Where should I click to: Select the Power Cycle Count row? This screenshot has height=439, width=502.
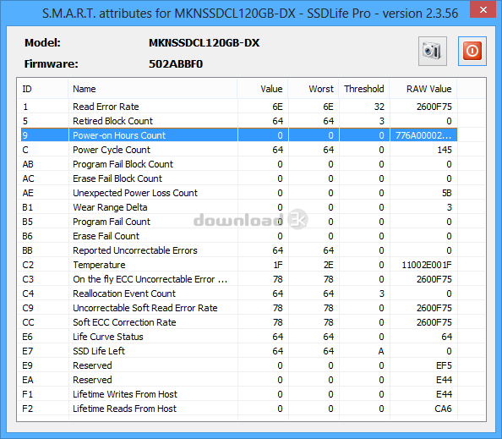point(239,150)
